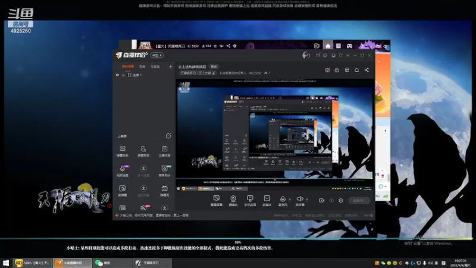Open the 视频连麦 tool with purple badge
The width and height of the screenshot is (476, 268).
coord(123,171)
